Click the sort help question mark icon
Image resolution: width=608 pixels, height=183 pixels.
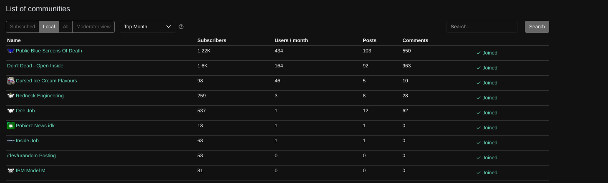pyautogui.click(x=181, y=27)
